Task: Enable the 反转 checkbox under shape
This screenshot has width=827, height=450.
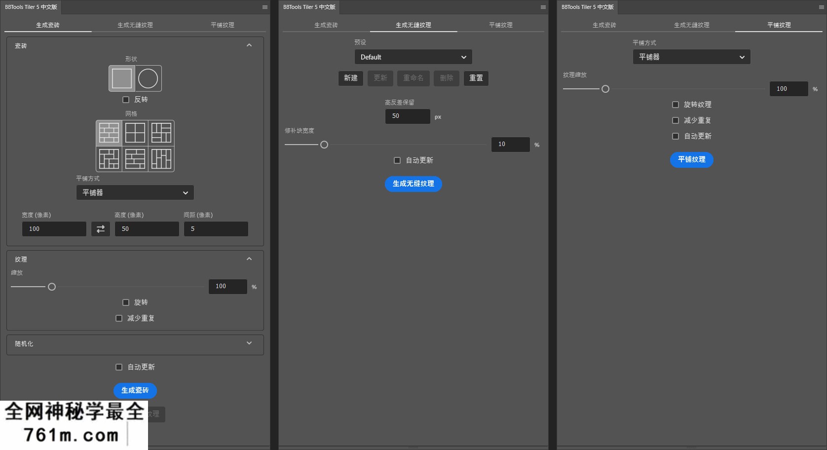Action: (x=126, y=100)
